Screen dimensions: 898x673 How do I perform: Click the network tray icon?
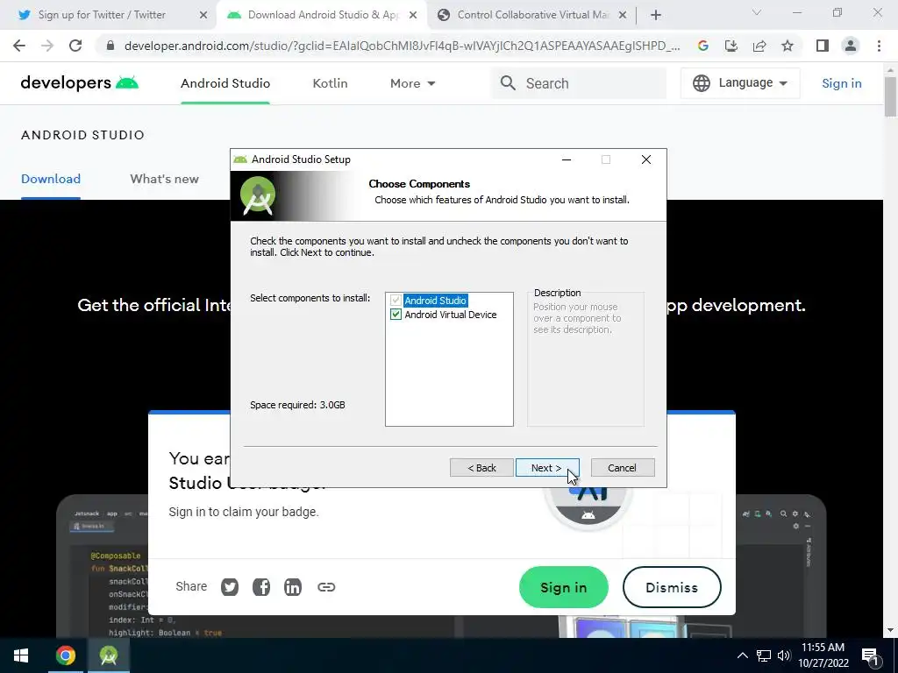click(764, 655)
